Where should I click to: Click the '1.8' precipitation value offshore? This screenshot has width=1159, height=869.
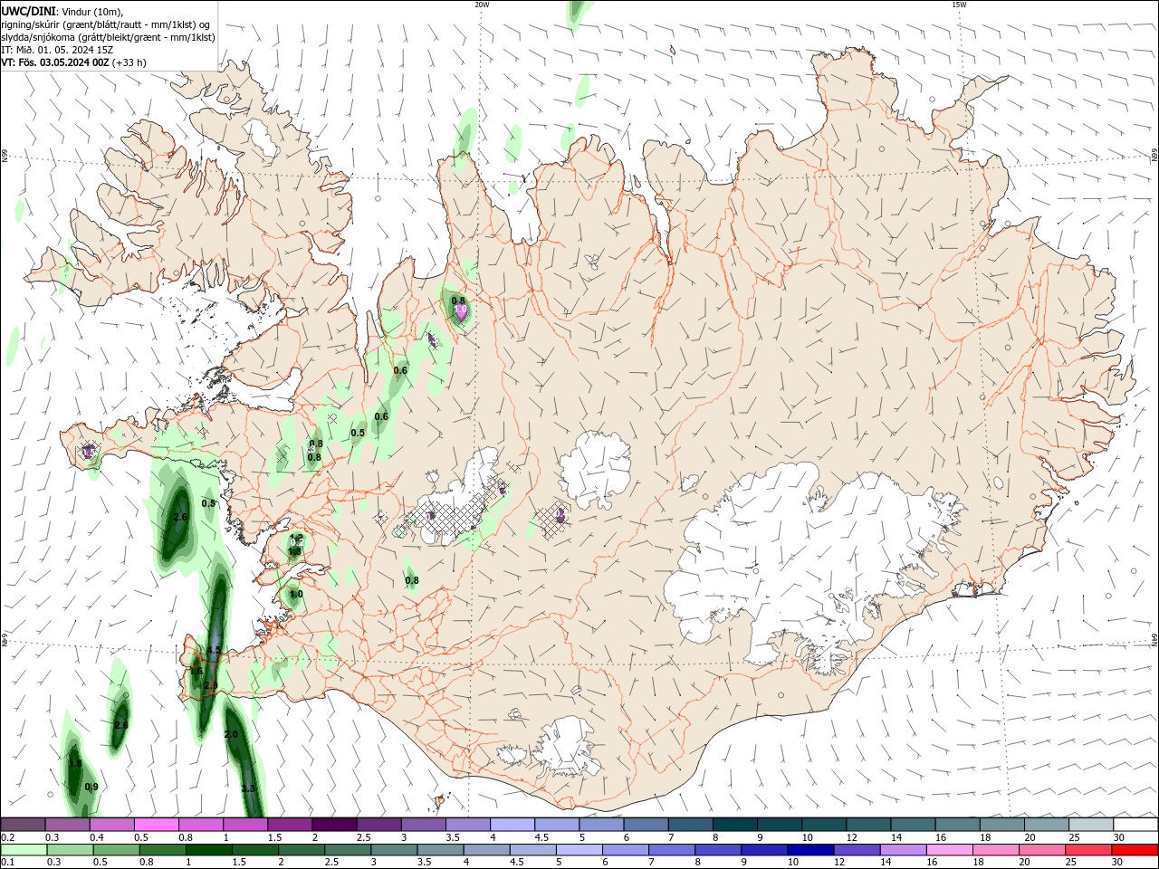click(75, 764)
